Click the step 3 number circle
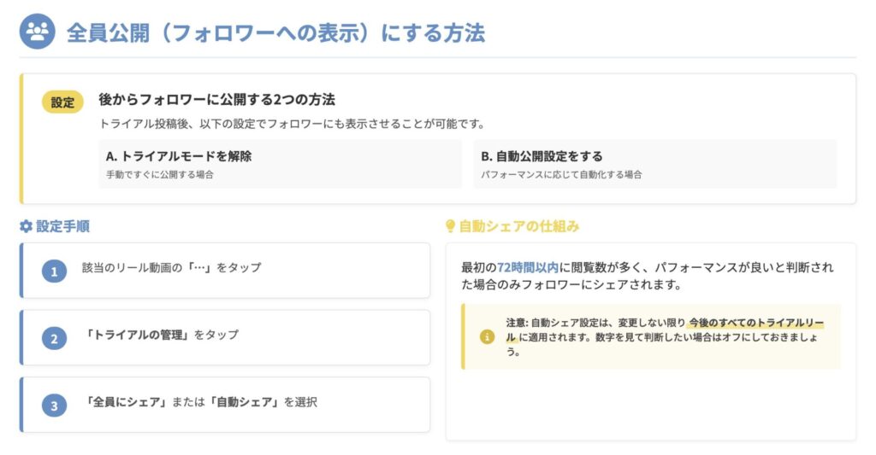The image size is (876, 455). click(x=54, y=405)
